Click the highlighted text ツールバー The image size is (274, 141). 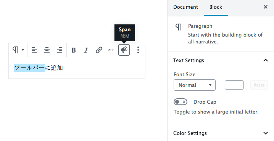point(29,68)
